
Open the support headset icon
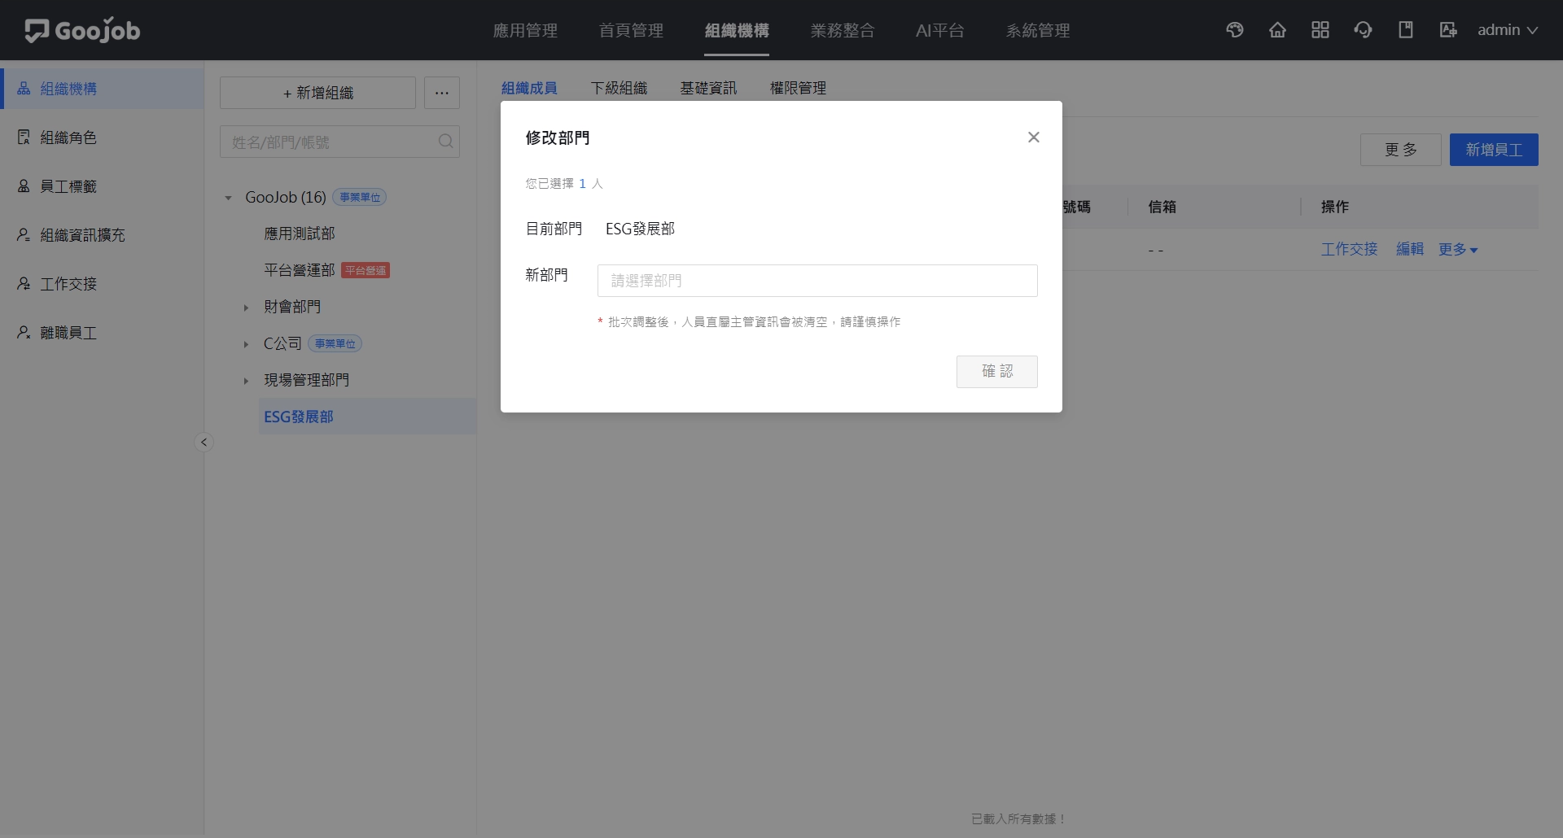tap(1363, 30)
